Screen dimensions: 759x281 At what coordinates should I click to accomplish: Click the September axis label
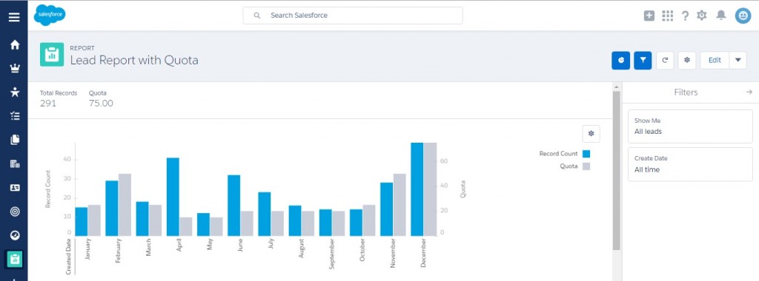click(x=331, y=253)
